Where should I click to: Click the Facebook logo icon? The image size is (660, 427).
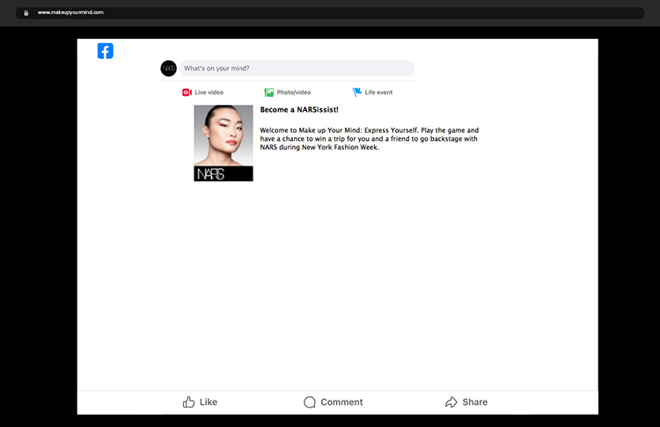tap(106, 51)
